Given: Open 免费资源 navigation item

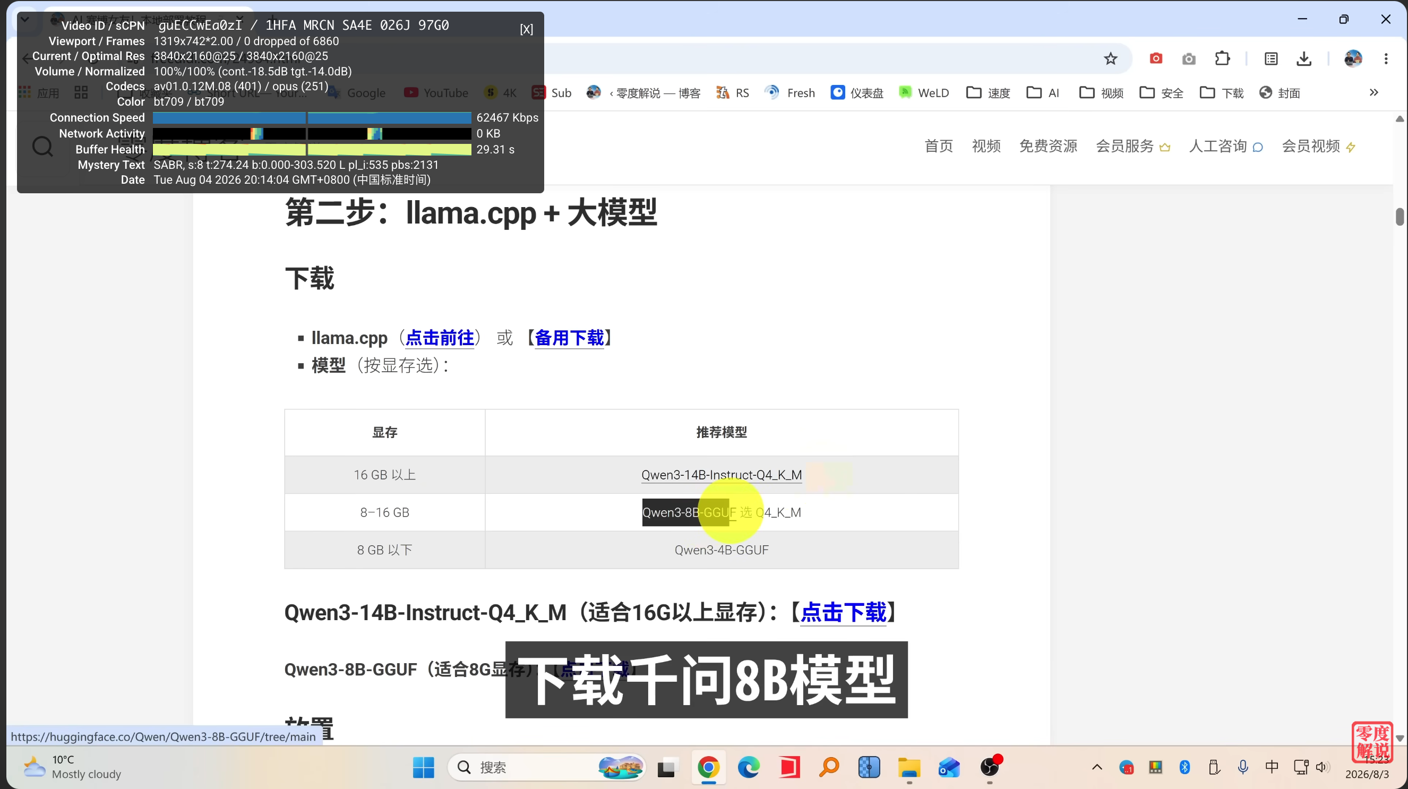Looking at the screenshot, I should [1049, 147].
